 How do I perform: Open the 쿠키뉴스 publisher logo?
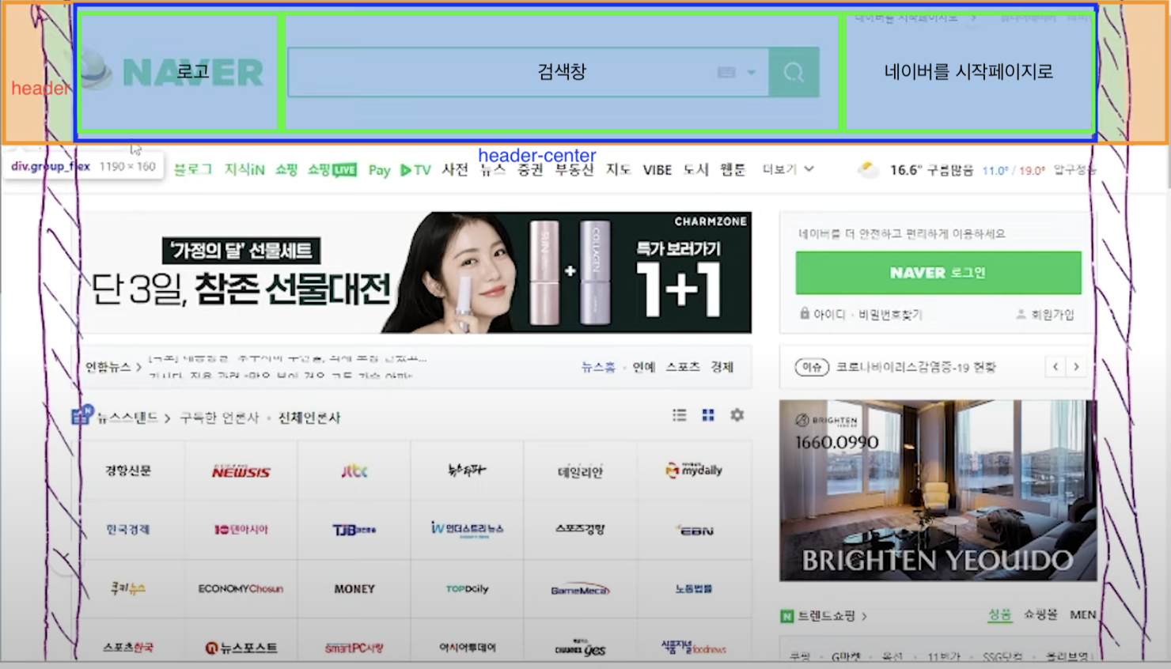coord(128,588)
